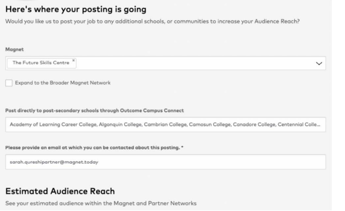Click the 'Here's where your posting is going' heading

[x=76, y=9]
